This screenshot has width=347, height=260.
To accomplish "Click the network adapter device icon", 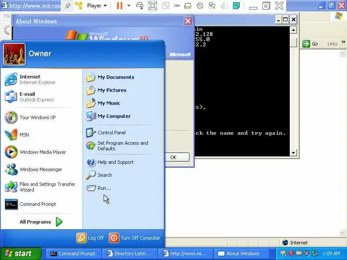I will pyautogui.click(x=212, y=6).
